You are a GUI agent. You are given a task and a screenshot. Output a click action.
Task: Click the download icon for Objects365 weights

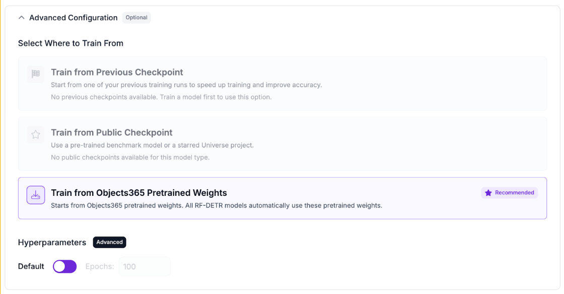click(36, 195)
